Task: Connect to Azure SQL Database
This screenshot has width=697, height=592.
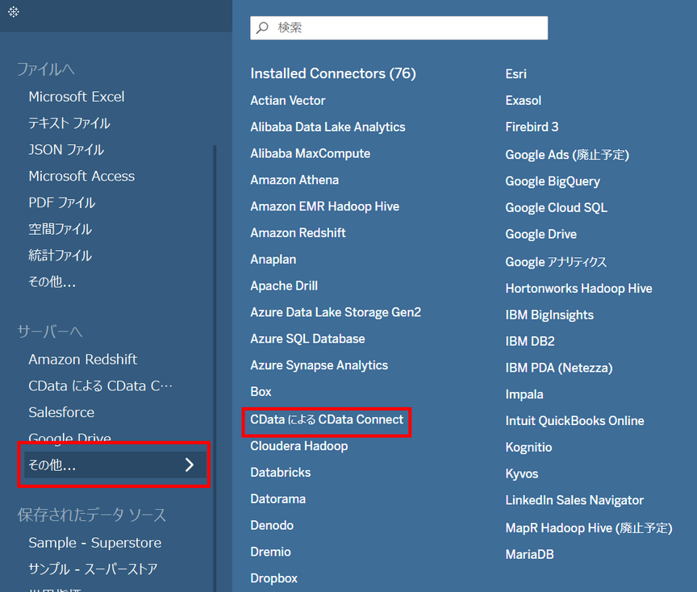Action: [307, 339]
